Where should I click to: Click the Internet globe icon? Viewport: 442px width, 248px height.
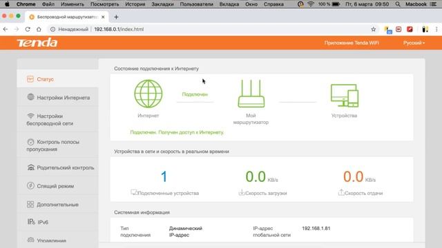148,94
